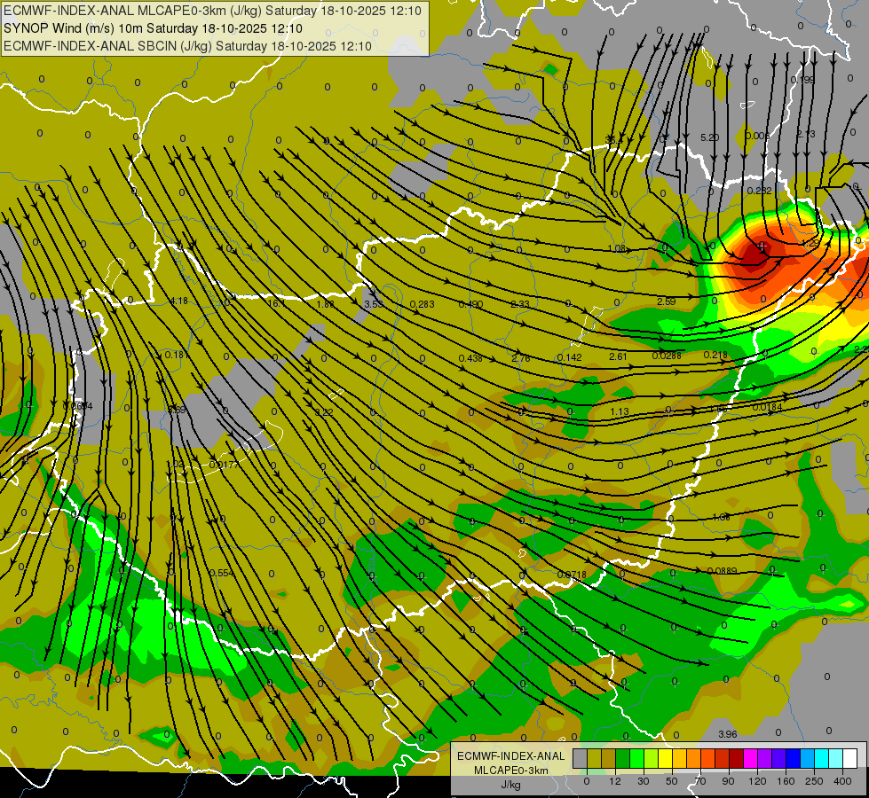Click the 0.0889 map value
Viewport: 869px width, 798px height.
coord(723,570)
